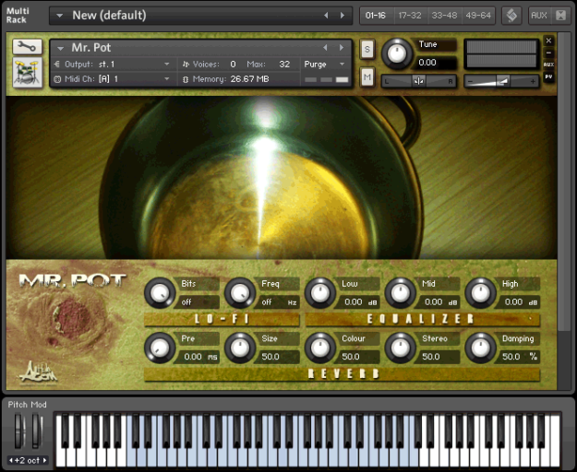Go to previous instrument preset

[x=325, y=47]
